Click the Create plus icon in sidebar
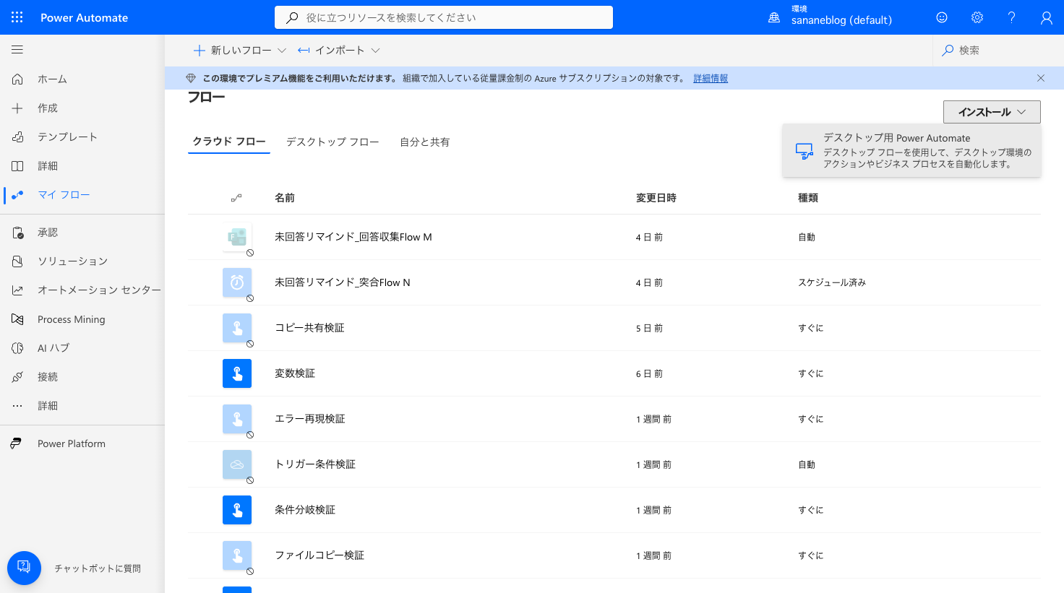Image resolution: width=1064 pixels, height=593 pixels. [17, 108]
